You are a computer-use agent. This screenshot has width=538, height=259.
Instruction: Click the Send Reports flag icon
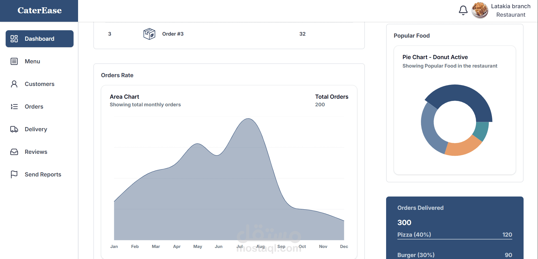point(14,174)
